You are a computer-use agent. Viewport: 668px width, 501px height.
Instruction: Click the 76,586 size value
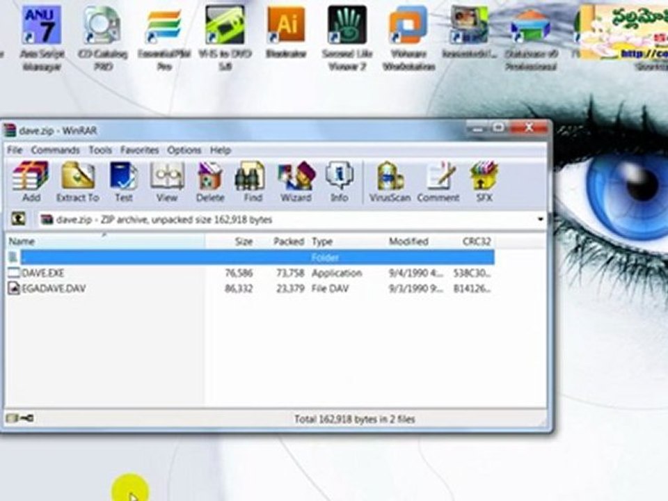click(239, 273)
